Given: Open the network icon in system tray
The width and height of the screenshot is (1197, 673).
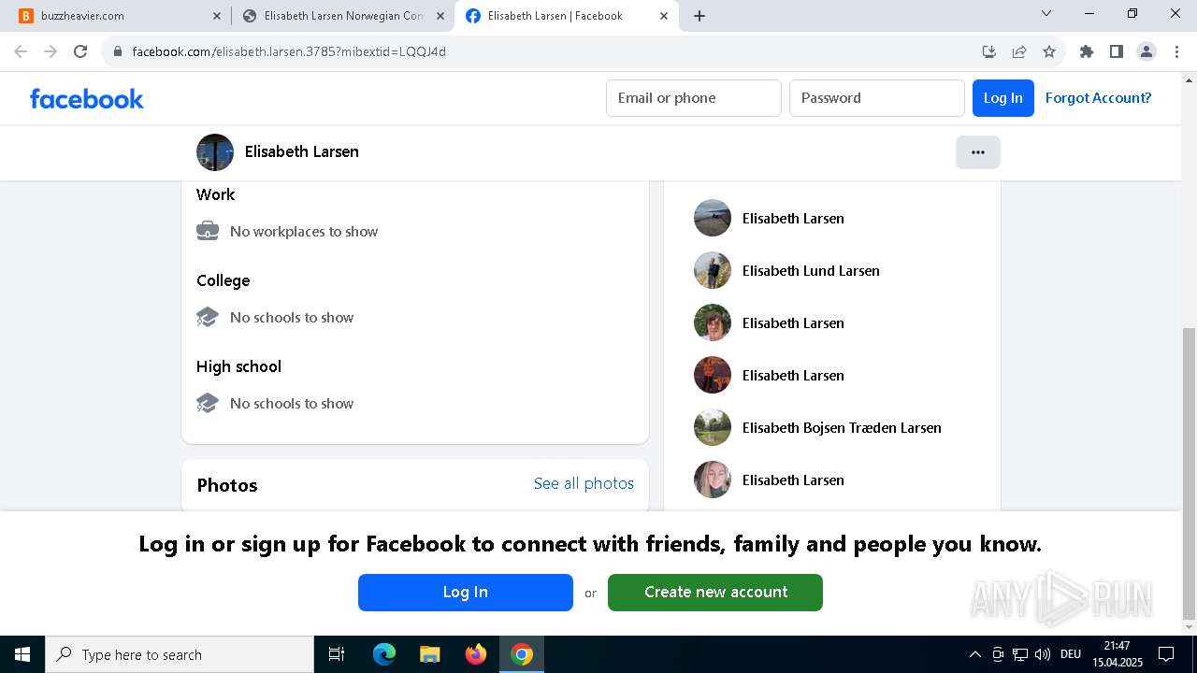Looking at the screenshot, I should [1020, 654].
